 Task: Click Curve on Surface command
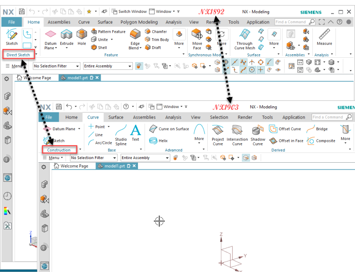click(169, 129)
